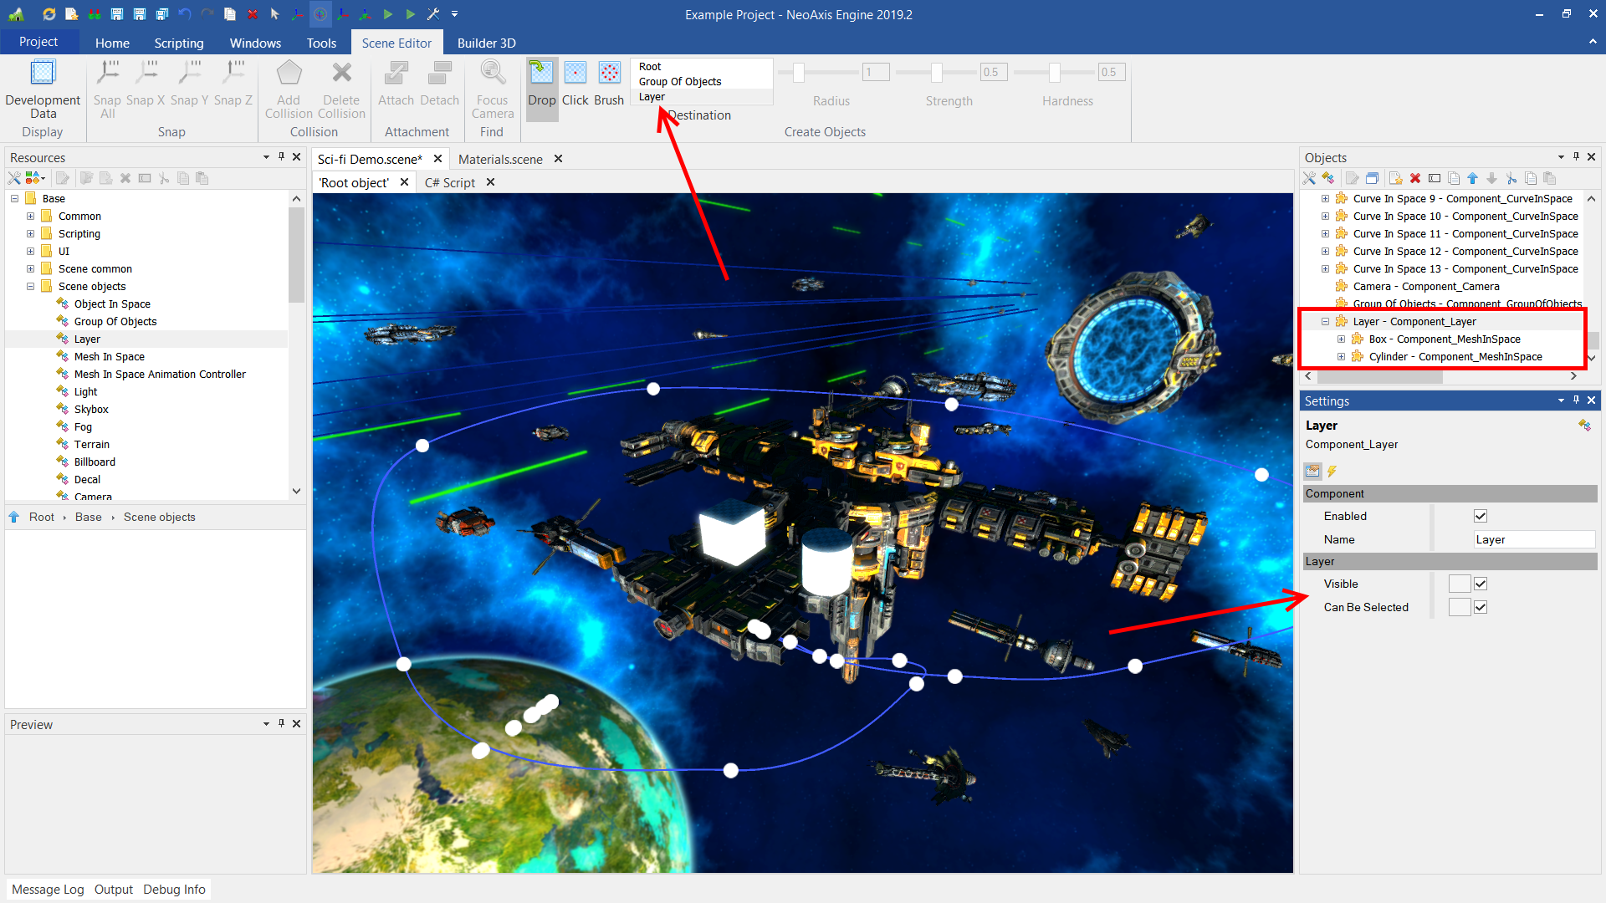The width and height of the screenshot is (1606, 903).
Task: Click Base in the resources breadcrumb
Action: [88, 517]
